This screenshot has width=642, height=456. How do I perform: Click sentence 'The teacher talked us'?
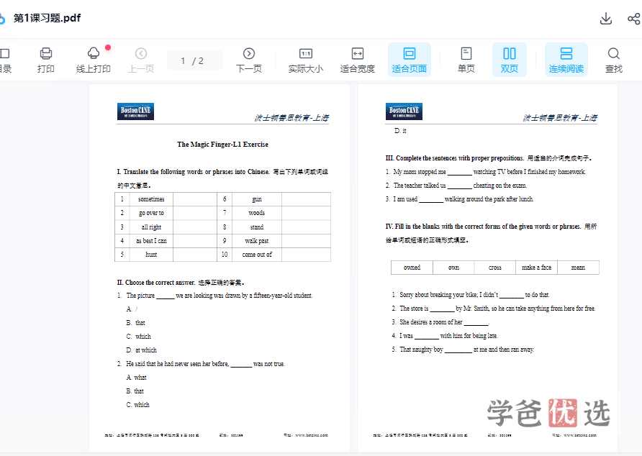456,186
